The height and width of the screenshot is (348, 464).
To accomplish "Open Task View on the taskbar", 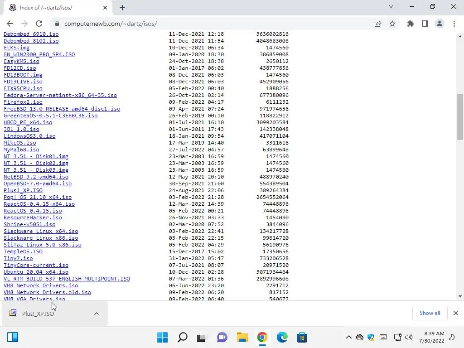I will coord(202,337).
